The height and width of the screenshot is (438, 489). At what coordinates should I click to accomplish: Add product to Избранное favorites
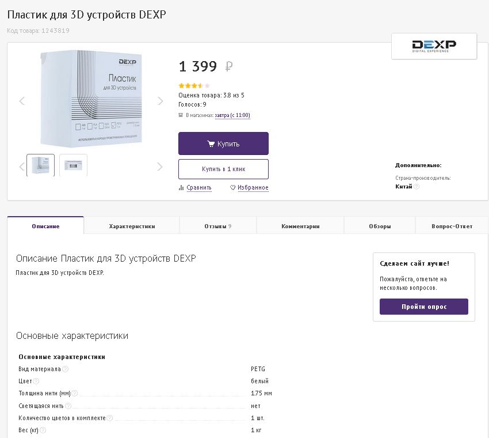coord(249,187)
